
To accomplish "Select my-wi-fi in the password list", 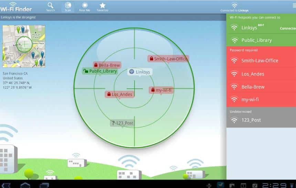I will [x=261, y=99].
